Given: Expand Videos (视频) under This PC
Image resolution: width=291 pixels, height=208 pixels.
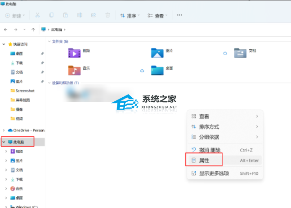Looking at the screenshot, I should pyautogui.click(x=6, y=151).
